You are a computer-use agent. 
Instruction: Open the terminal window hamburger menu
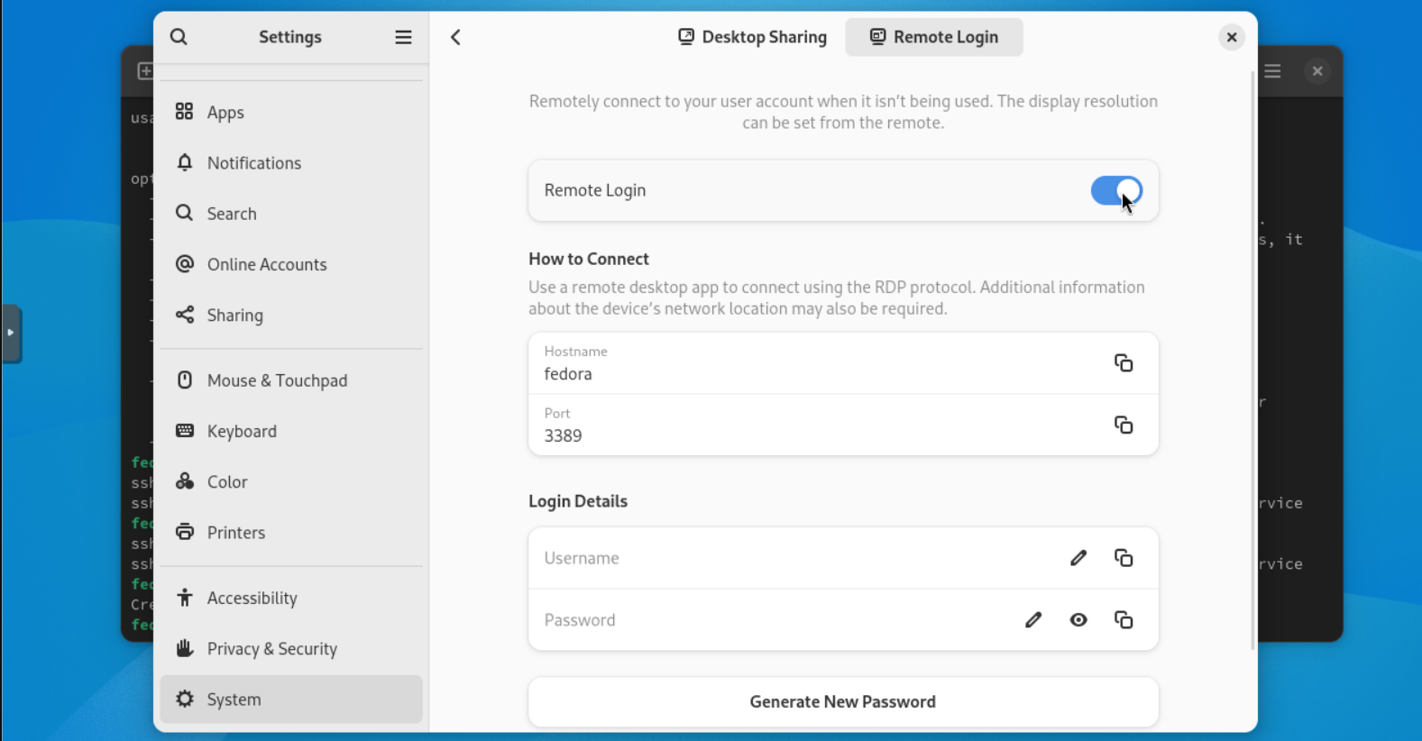1272,71
